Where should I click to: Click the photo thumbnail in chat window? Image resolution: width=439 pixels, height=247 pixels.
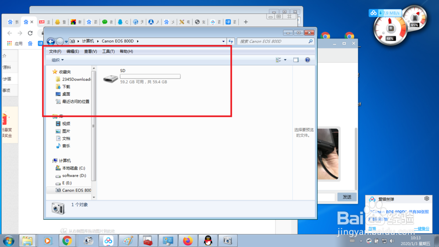[328, 154]
